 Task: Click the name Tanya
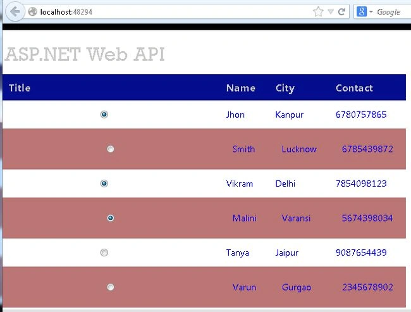(238, 253)
